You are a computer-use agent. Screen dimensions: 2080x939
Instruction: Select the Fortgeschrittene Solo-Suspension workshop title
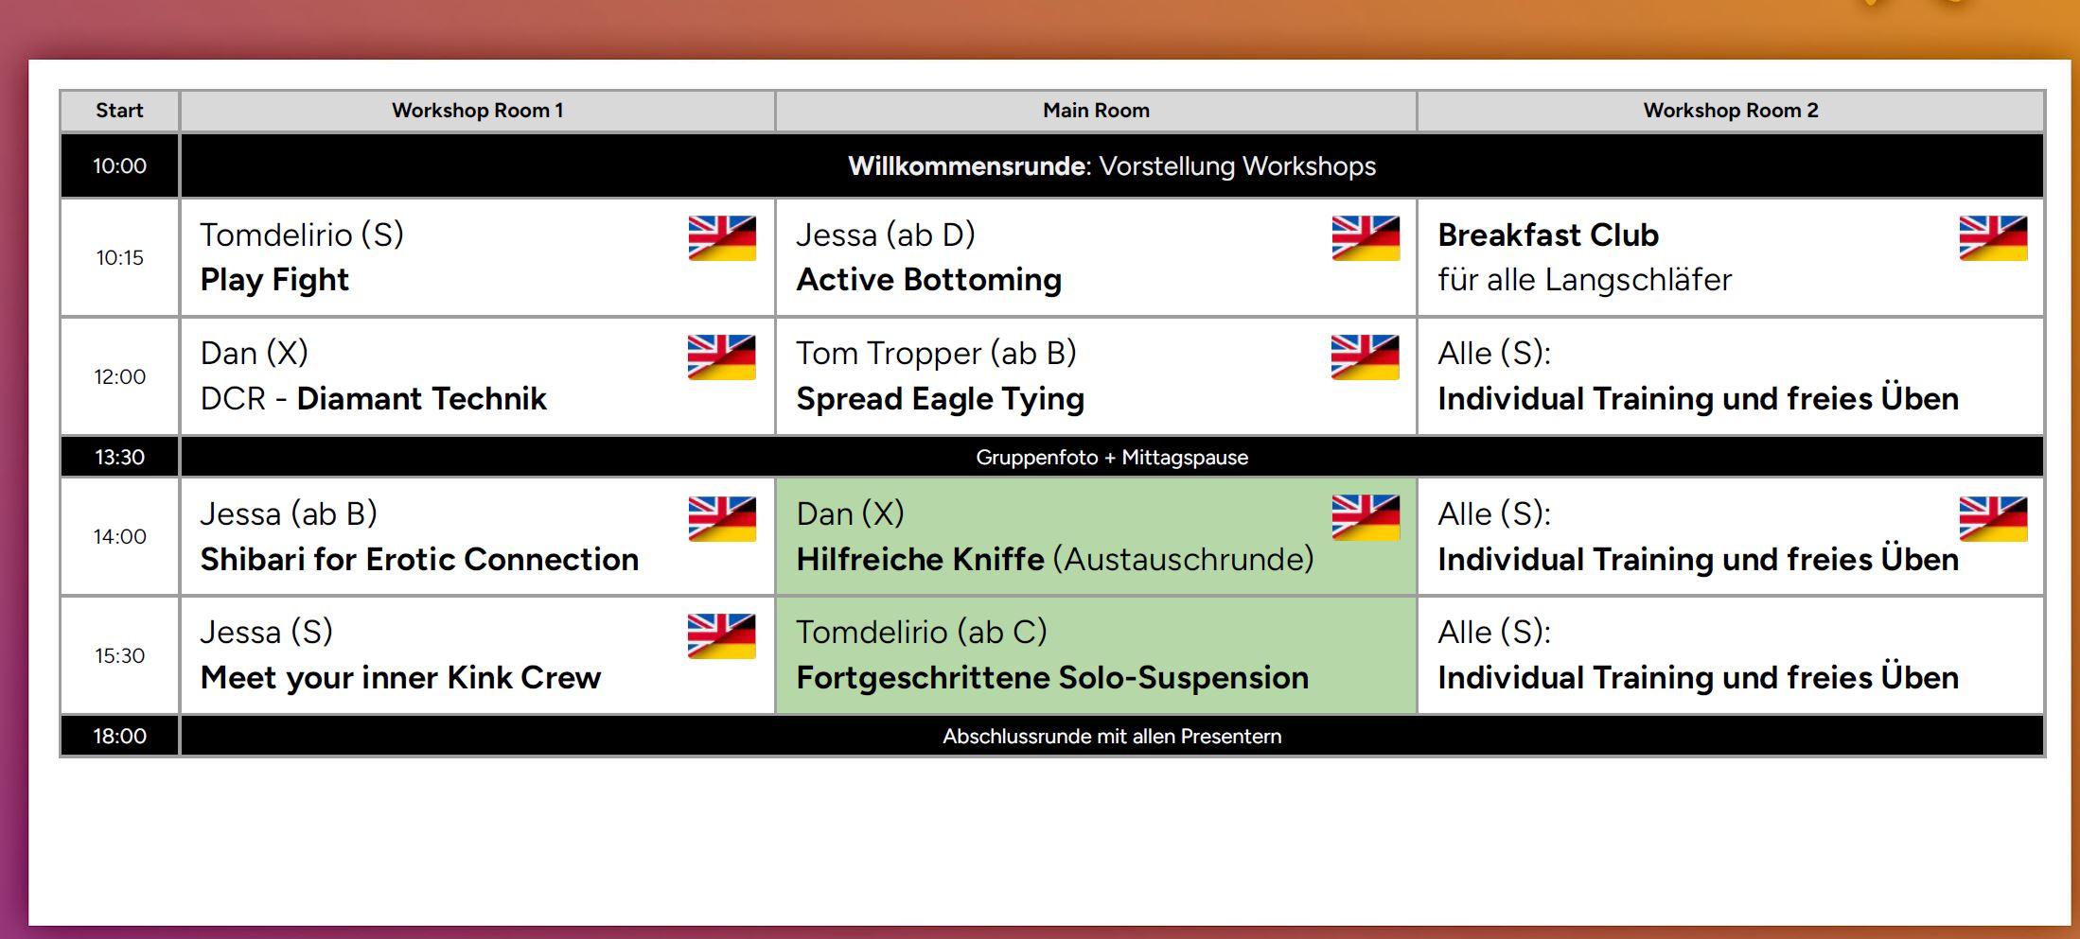point(1052,678)
